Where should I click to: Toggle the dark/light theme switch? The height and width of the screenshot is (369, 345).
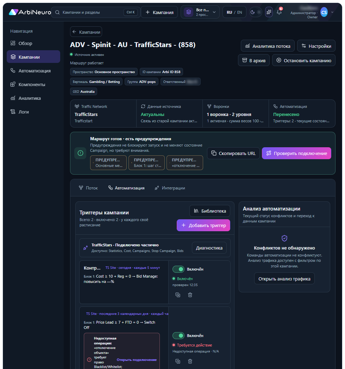click(x=256, y=12)
